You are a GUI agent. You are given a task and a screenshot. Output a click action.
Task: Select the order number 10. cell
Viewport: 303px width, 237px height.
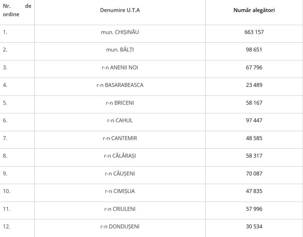tap(7, 191)
